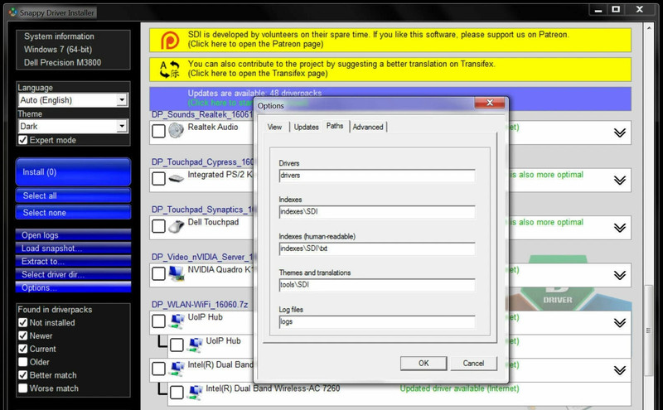Check the Dell Touchpad driver box
The height and width of the screenshot is (410, 663).
point(158,226)
